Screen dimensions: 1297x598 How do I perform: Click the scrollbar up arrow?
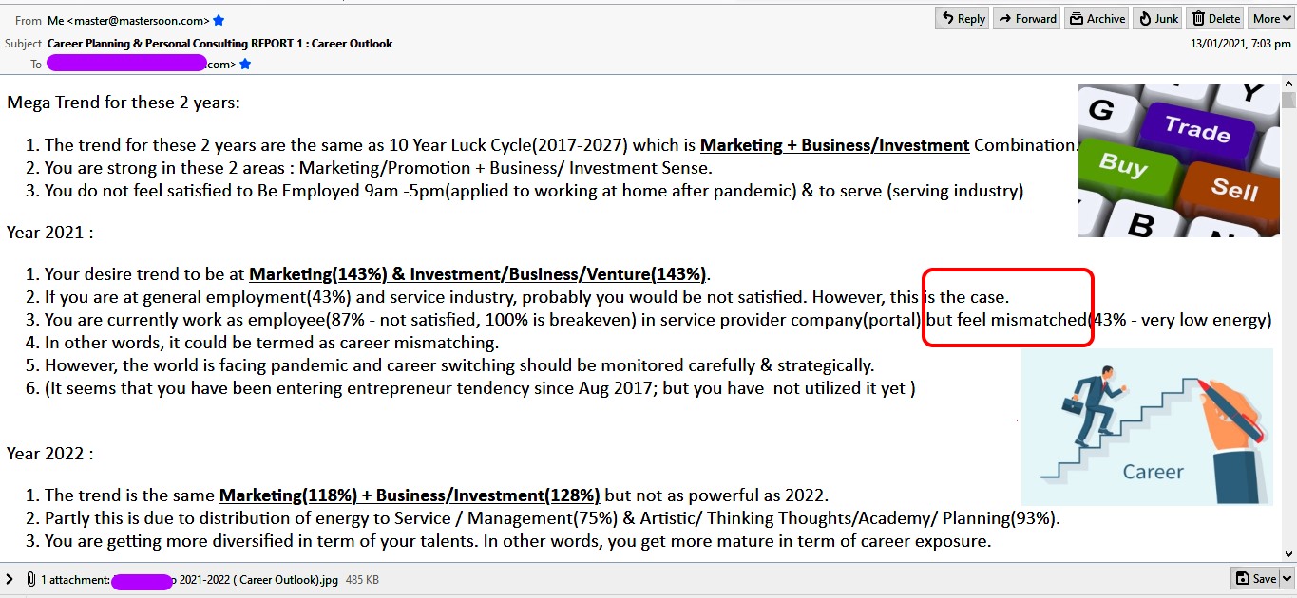(x=1288, y=84)
